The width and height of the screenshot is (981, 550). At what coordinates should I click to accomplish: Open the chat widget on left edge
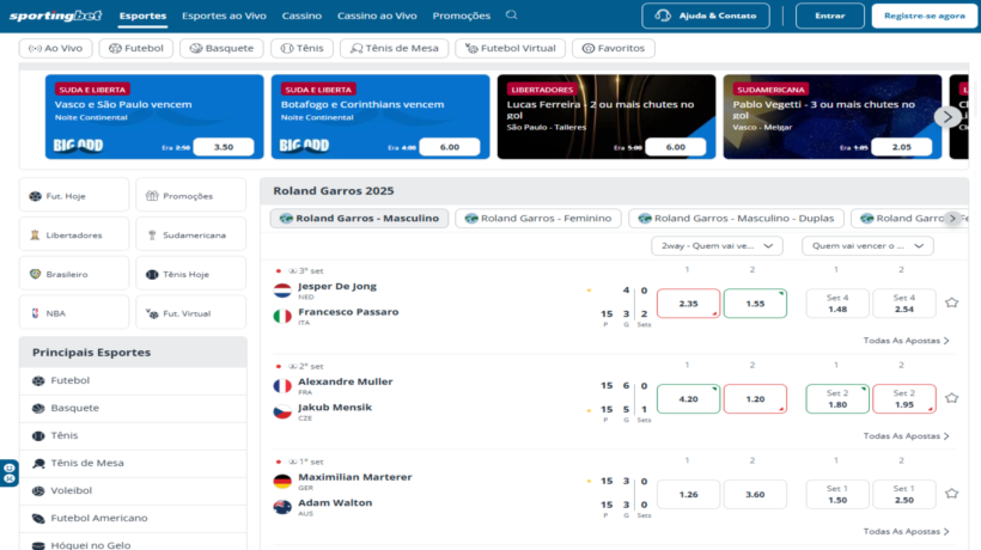point(10,473)
